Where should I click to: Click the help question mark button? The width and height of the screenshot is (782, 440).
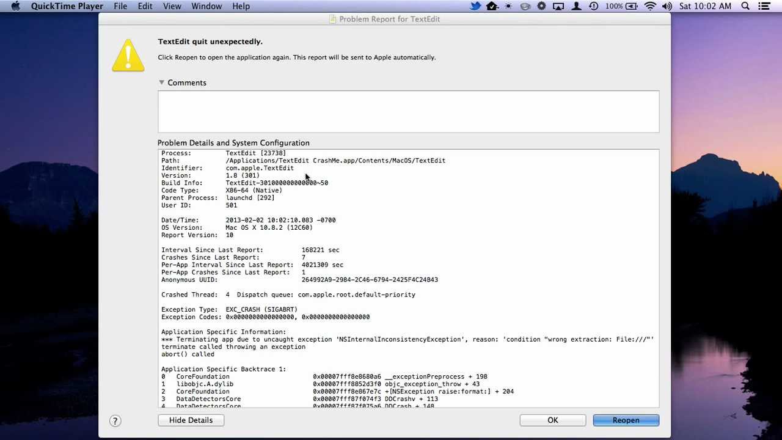point(115,420)
